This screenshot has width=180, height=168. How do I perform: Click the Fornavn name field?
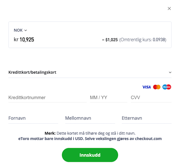click(x=33, y=118)
